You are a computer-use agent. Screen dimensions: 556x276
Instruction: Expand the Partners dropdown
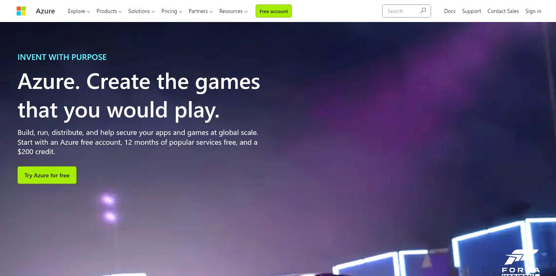(x=201, y=11)
